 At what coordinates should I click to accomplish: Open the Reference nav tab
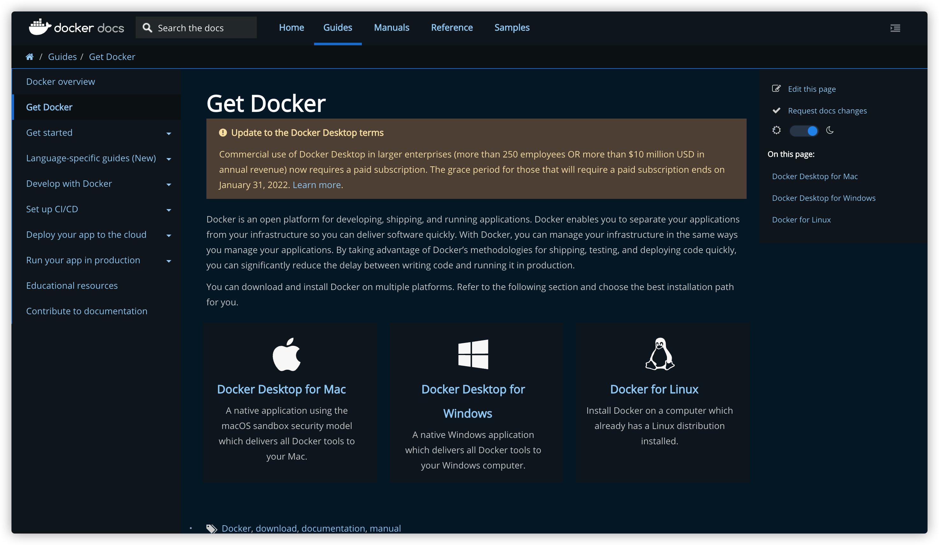pos(452,28)
